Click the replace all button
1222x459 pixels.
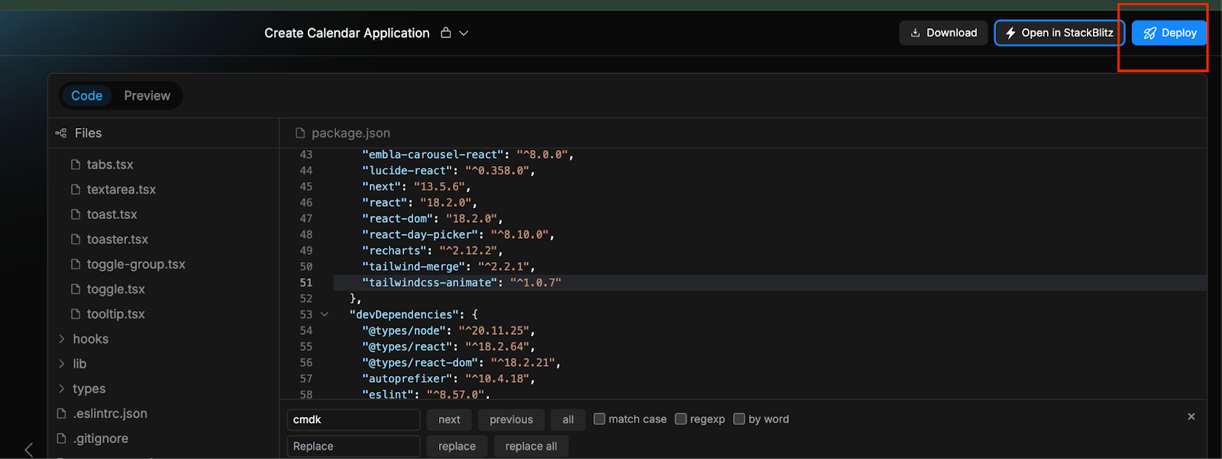[x=531, y=446]
